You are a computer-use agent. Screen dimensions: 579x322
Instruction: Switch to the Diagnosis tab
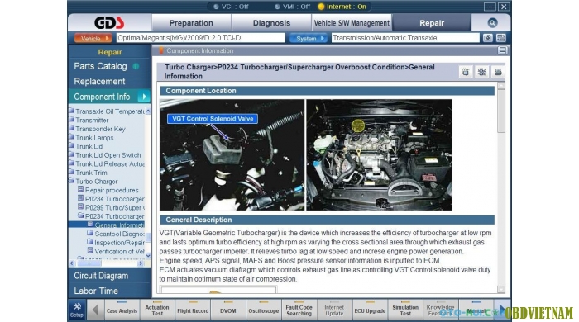pos(271,23)
